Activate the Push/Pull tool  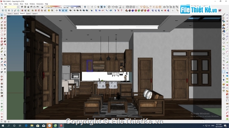[x=5, y=38]
